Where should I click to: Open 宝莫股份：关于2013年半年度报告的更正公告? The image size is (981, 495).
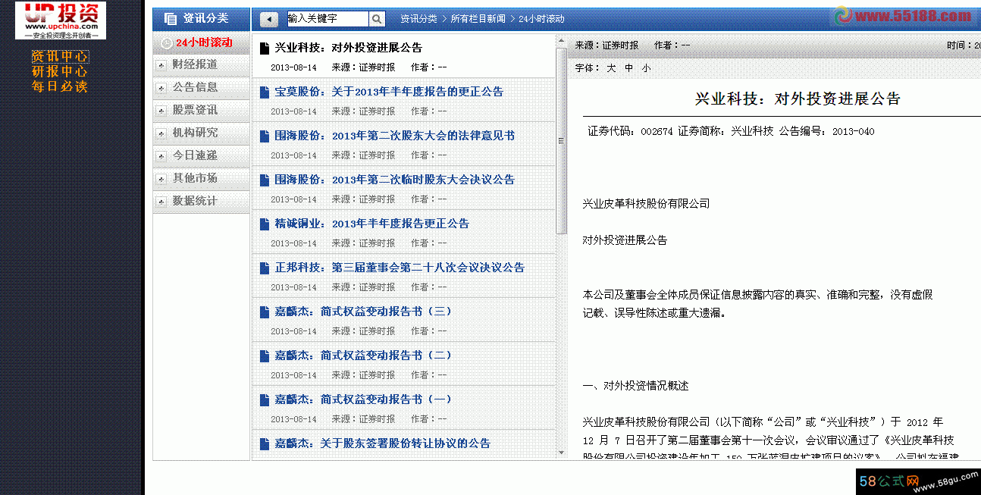click(389, 92)
